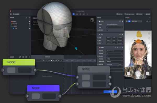This screenshot has height=103, width=157.
Task: Toggle visibility of last hierarchy tree item
Action: tap(30, 28)
